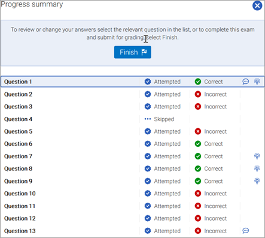This screenshot has height=238, width=265.
Task: Open the skipped Question 4
Action: point(133,119)
